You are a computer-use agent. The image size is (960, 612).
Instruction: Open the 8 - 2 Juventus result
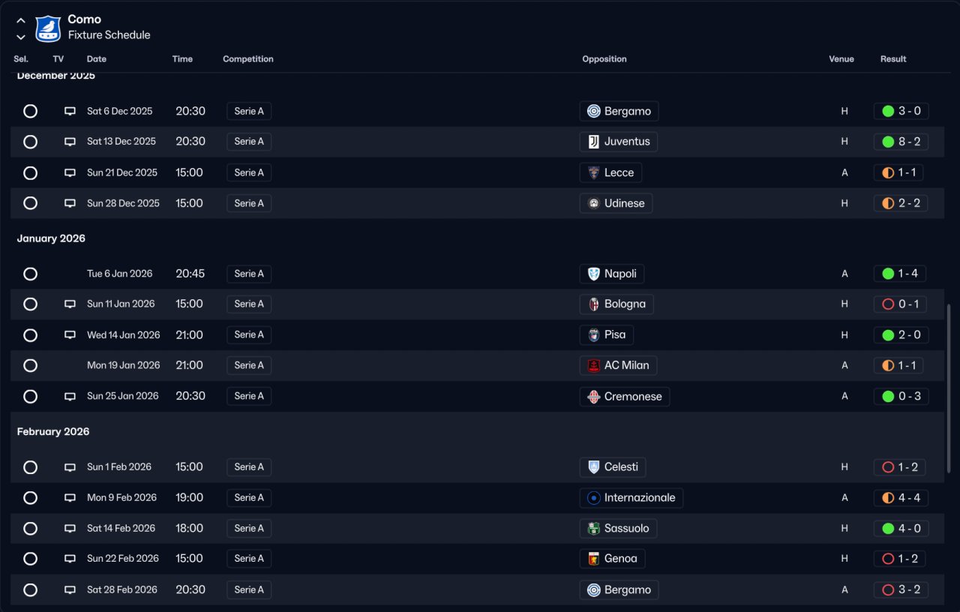[901, 142]
